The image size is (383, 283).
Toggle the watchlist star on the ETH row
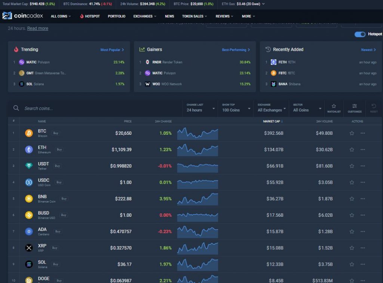(352, 149)
